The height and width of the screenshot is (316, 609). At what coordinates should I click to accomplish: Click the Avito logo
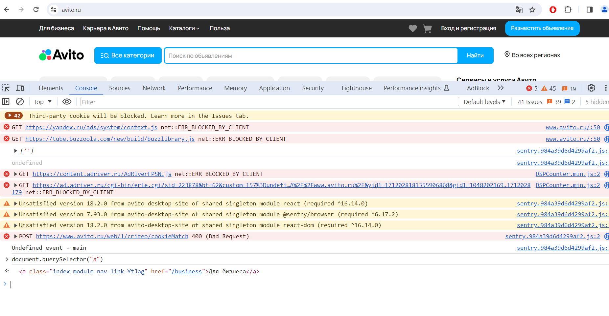click(61, 55)
